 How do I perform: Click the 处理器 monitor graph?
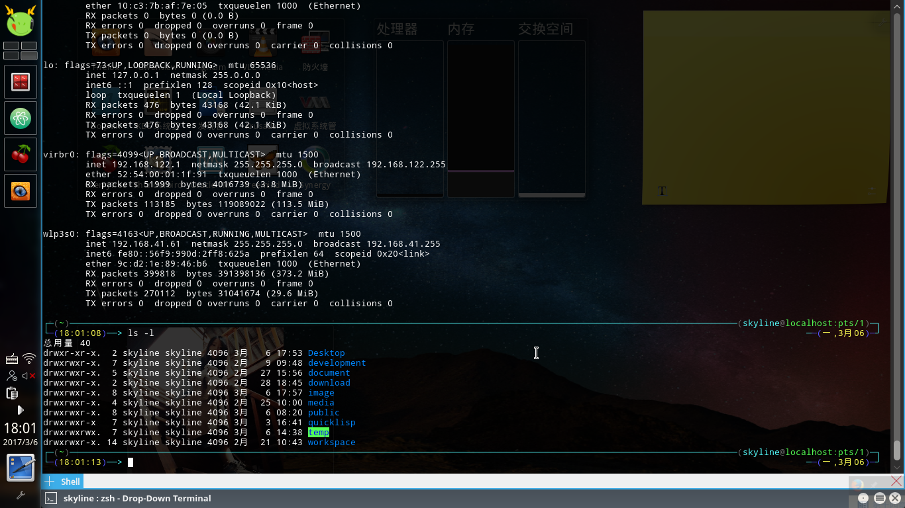click(410, 119)
